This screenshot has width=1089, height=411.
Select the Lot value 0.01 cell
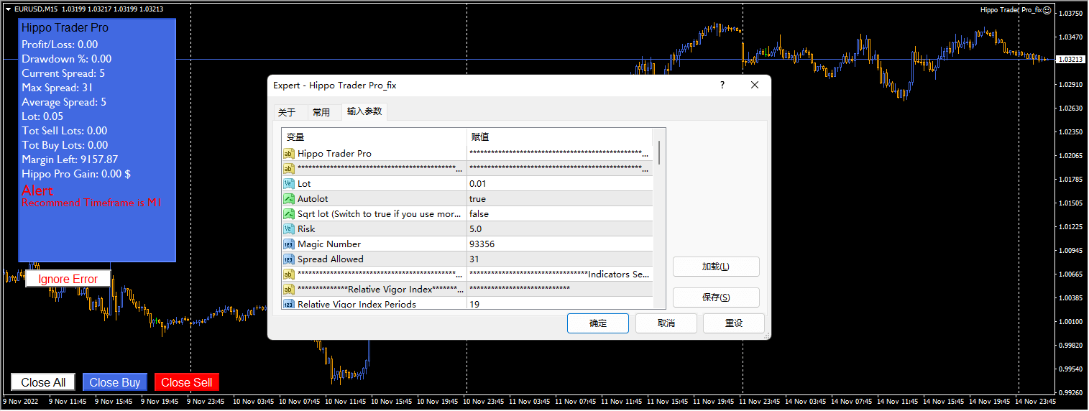pos(560,184)
